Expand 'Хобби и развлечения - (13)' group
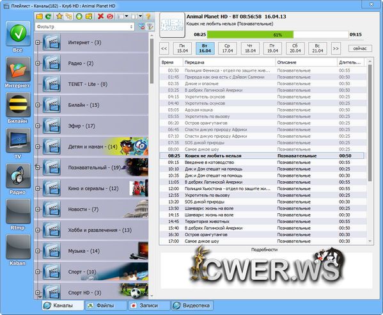Image resolution: width=383 pixels, height=315 pixels. (x=38, y=230)
